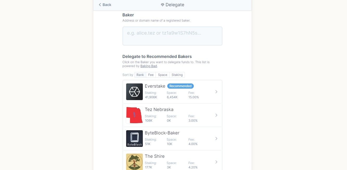
Task: Click the Tez Nebraska red state logo
Action: point(134,115)
